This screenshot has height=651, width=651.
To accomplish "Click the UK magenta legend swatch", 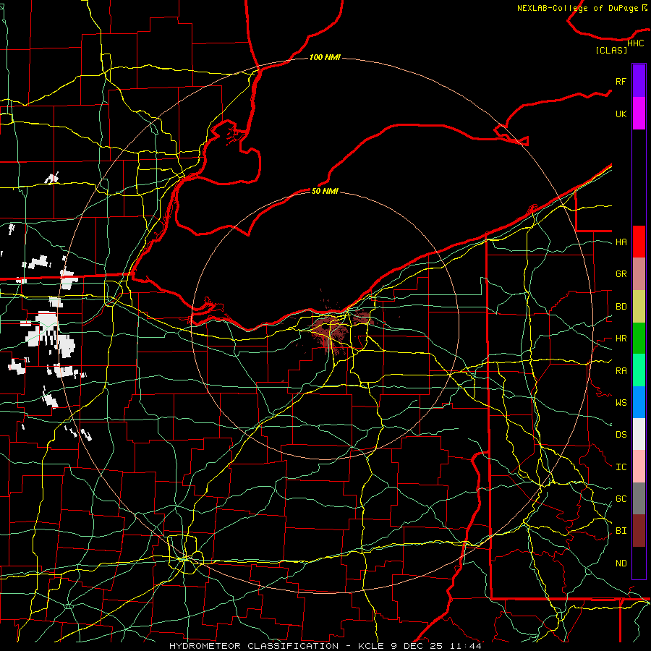I will click(x=639, y=114).
